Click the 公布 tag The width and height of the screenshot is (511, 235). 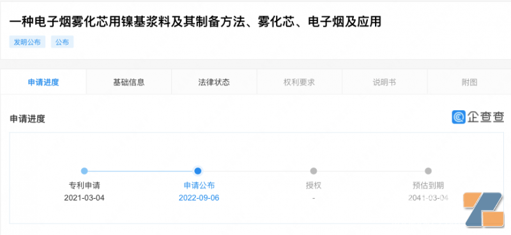pyautogui.click(x=62, y=42)
